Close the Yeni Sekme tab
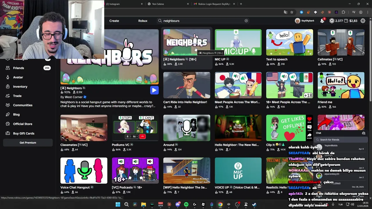 (x=188, y=4)
